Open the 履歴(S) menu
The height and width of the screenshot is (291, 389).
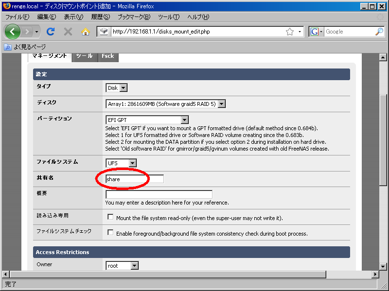tap(101, 17)
